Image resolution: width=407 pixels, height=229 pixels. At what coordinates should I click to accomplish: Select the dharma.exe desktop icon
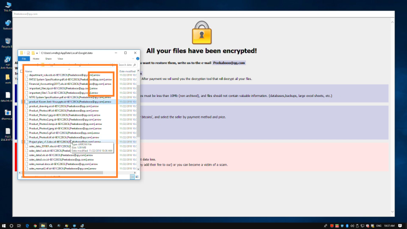(7, 114)
